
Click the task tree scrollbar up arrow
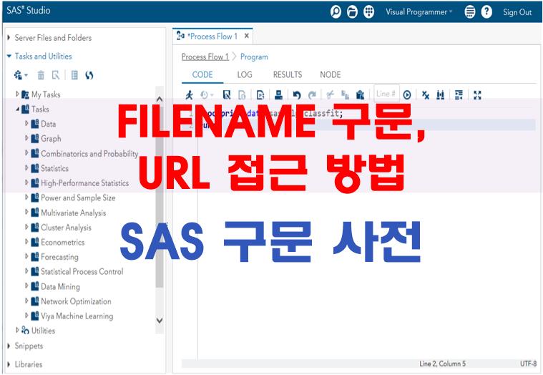point(160,99)
